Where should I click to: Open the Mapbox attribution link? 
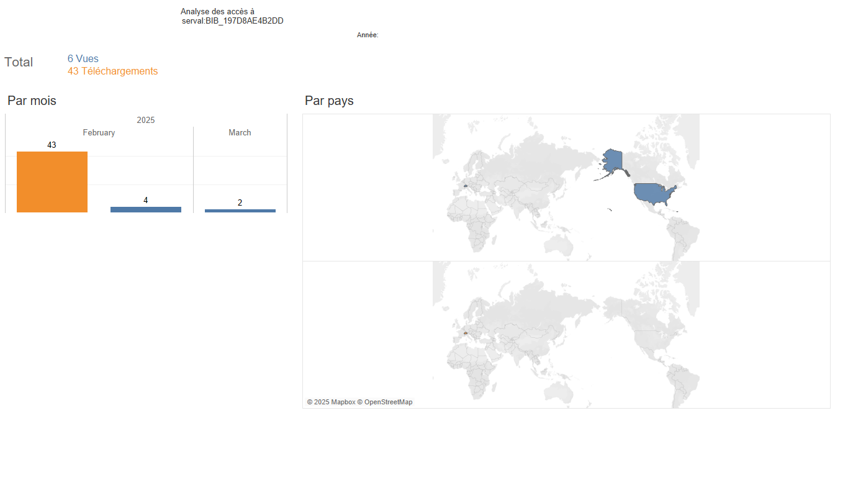coord(331,402)
